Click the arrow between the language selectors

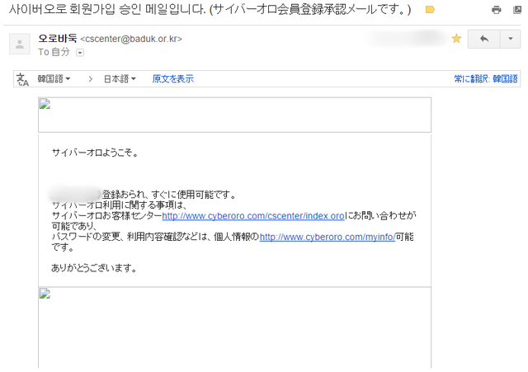[x=90, y=79]
